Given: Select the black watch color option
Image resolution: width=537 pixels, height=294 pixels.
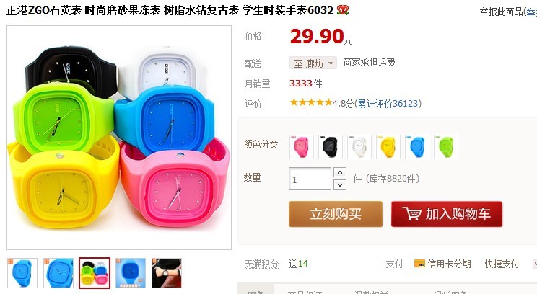Looking at the screenshot, I should pyautogui.click(x=330, y=147).
